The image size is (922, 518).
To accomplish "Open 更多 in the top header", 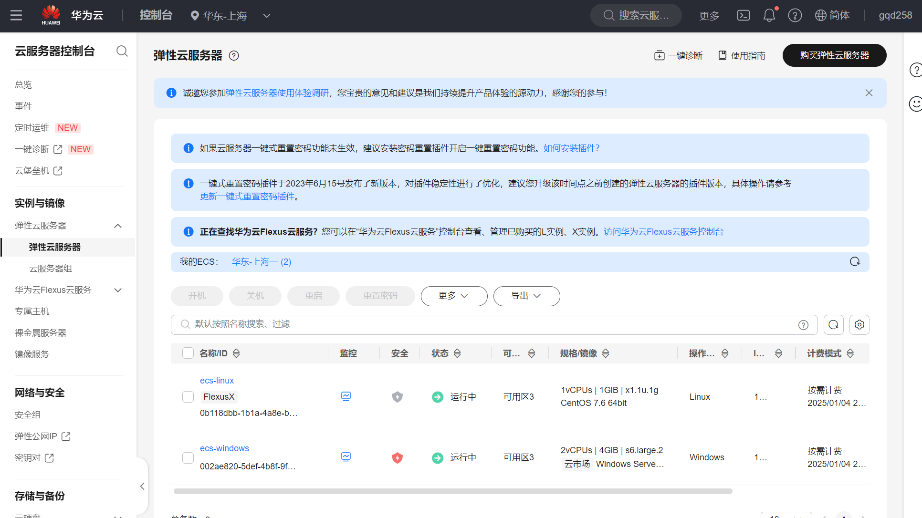I will [709, 16].
